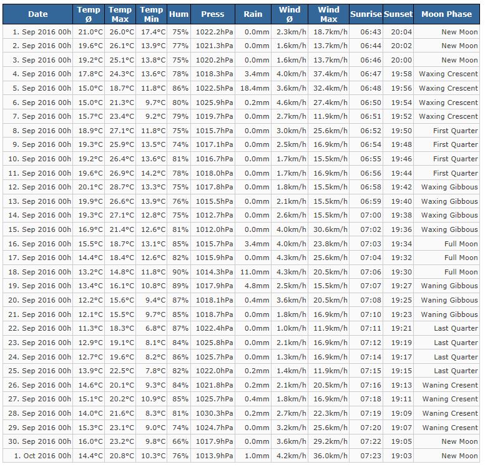
Task: Click the Sunrise column header
Action: [x=366, y=14]
